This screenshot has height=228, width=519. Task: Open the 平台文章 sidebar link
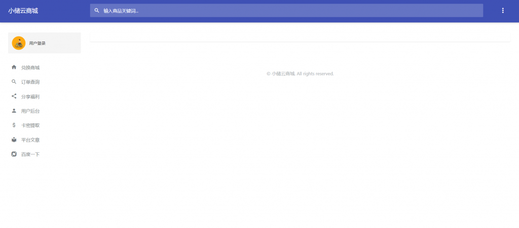pos(30,140)
